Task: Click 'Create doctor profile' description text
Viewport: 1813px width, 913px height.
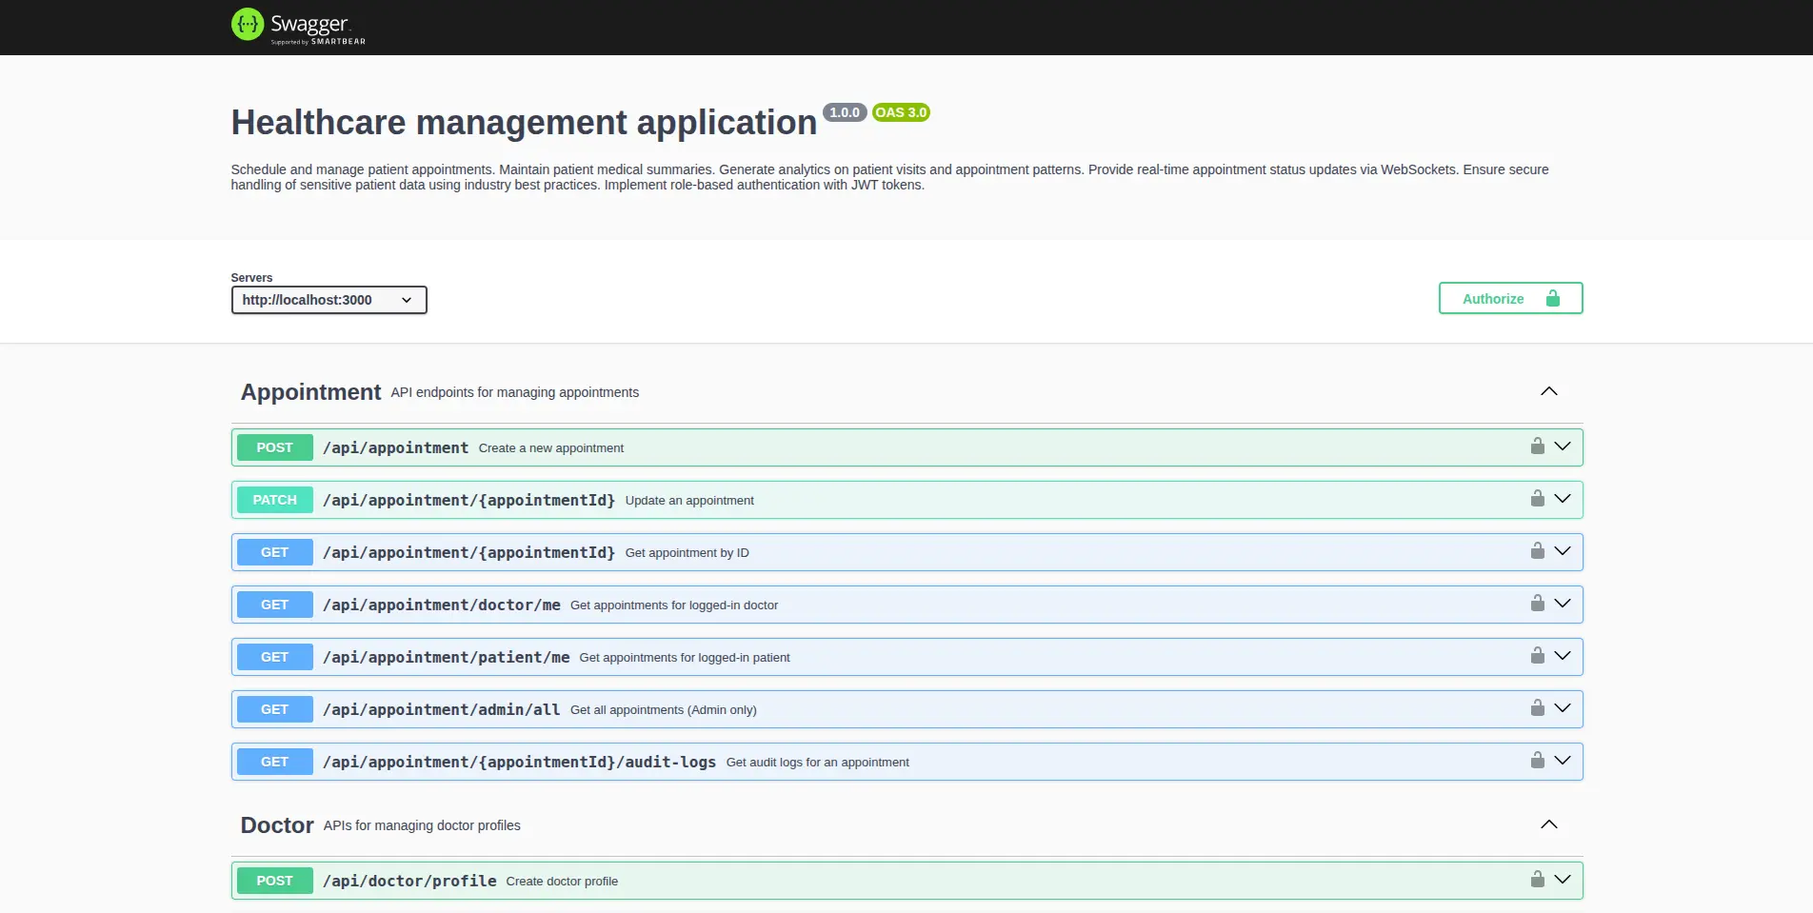Action: click(x=562, y=882)
